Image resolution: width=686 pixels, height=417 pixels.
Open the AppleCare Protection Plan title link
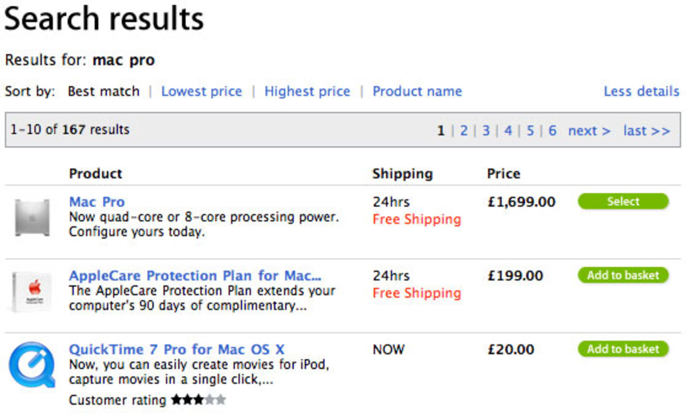[x=195, y=275]
